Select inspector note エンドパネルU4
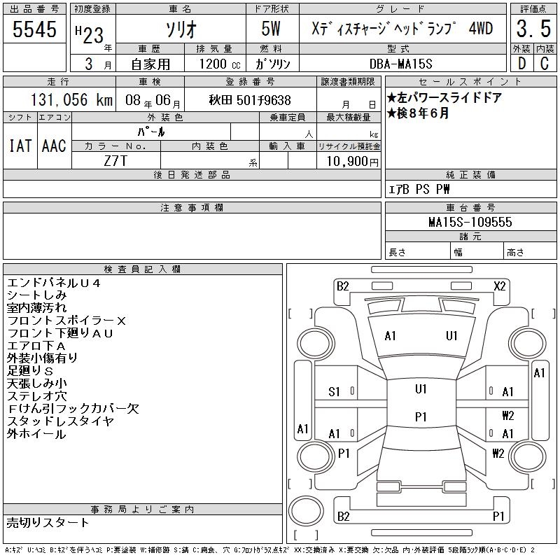 point(54,283)
